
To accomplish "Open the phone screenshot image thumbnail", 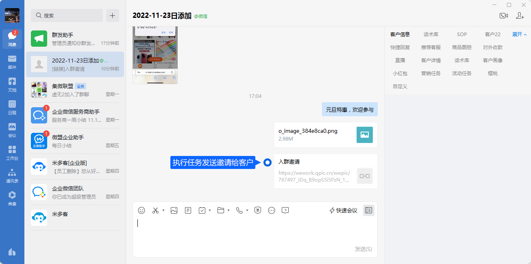I will (155, 55).
